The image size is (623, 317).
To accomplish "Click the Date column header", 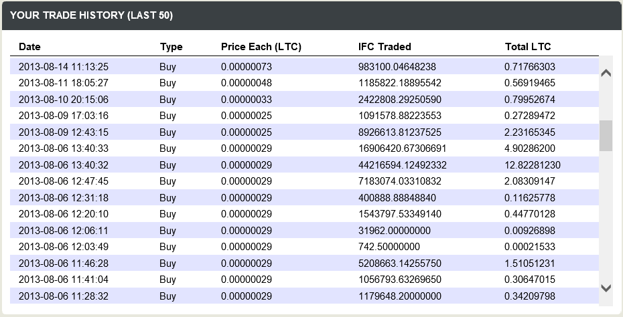I will coord(29,47).
